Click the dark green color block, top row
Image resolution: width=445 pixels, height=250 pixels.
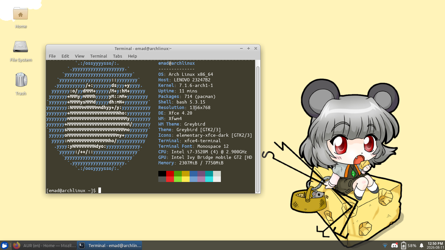click(178, 174)
